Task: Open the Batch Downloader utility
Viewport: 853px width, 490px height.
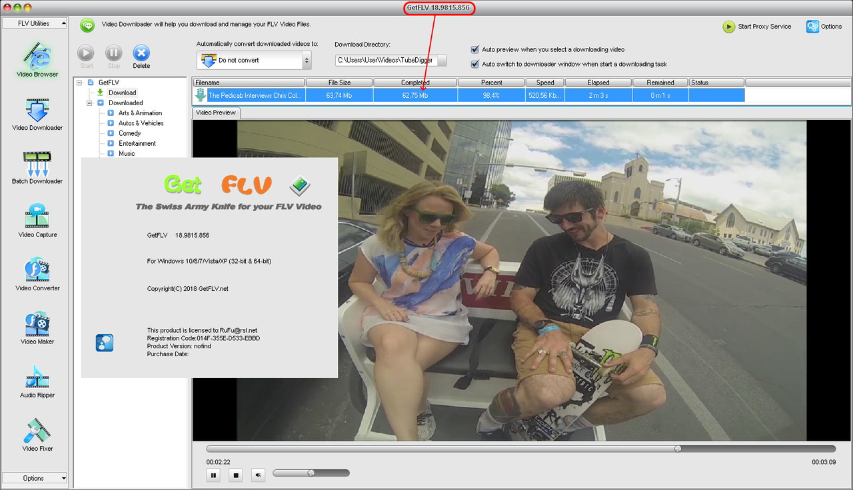Action: [x=37, y=167]
